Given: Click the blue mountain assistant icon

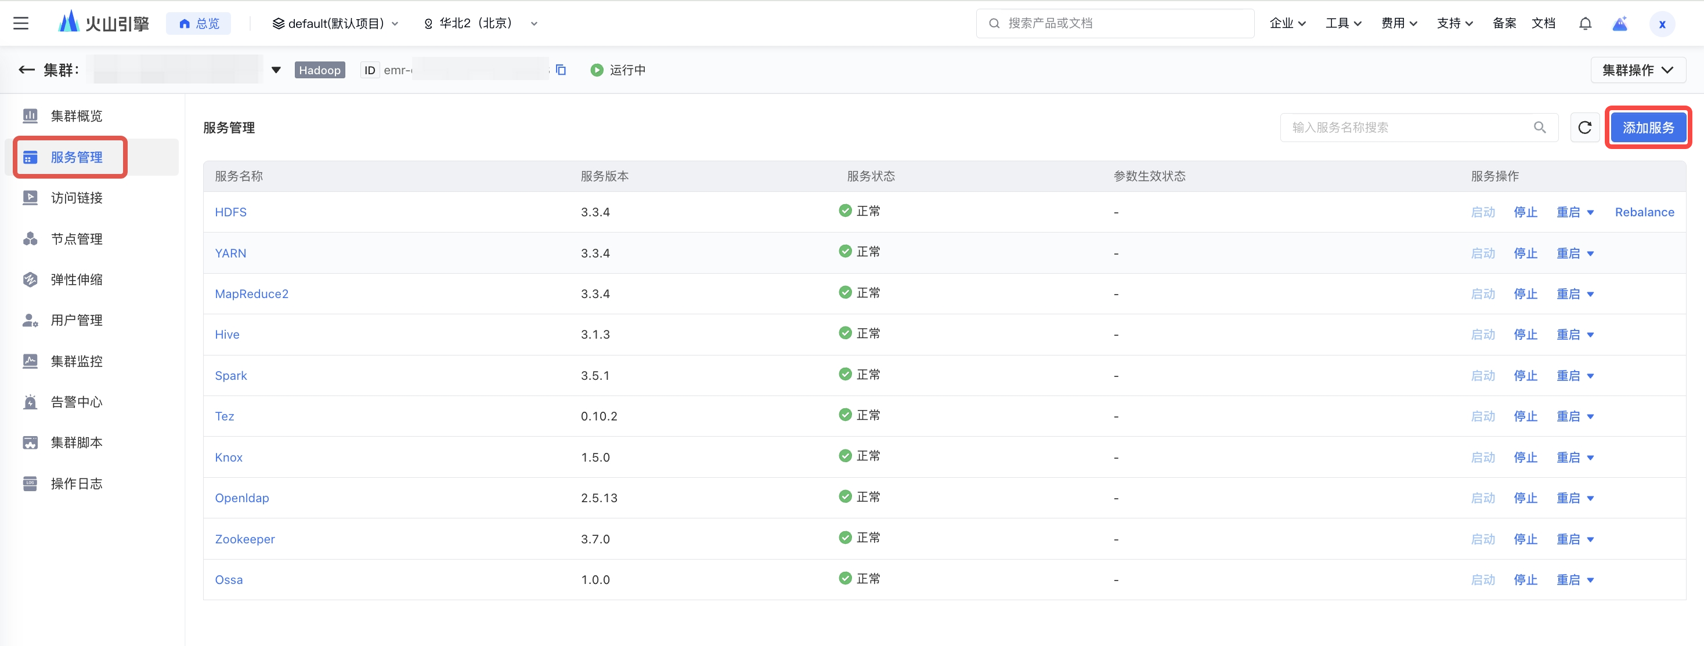Looking at the screenshot, I should (x=1620, y=24).
